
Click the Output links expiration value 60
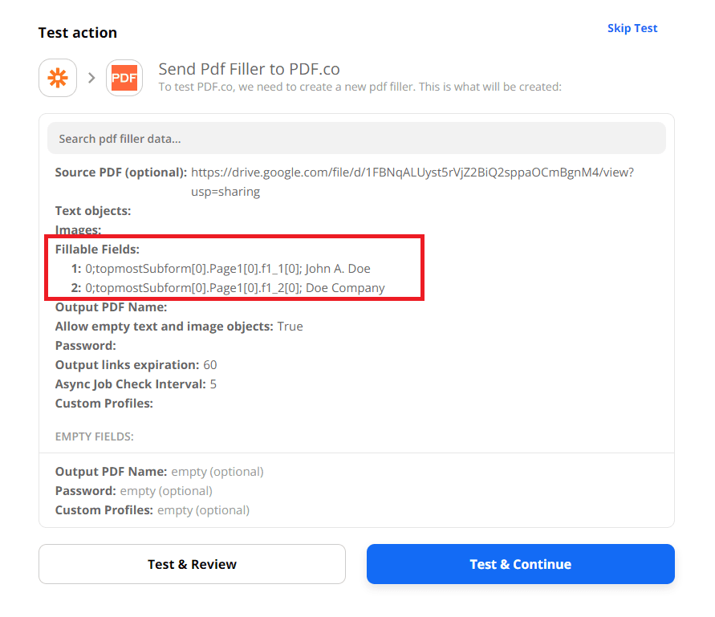pyautogui.click(x=209, y=365)
